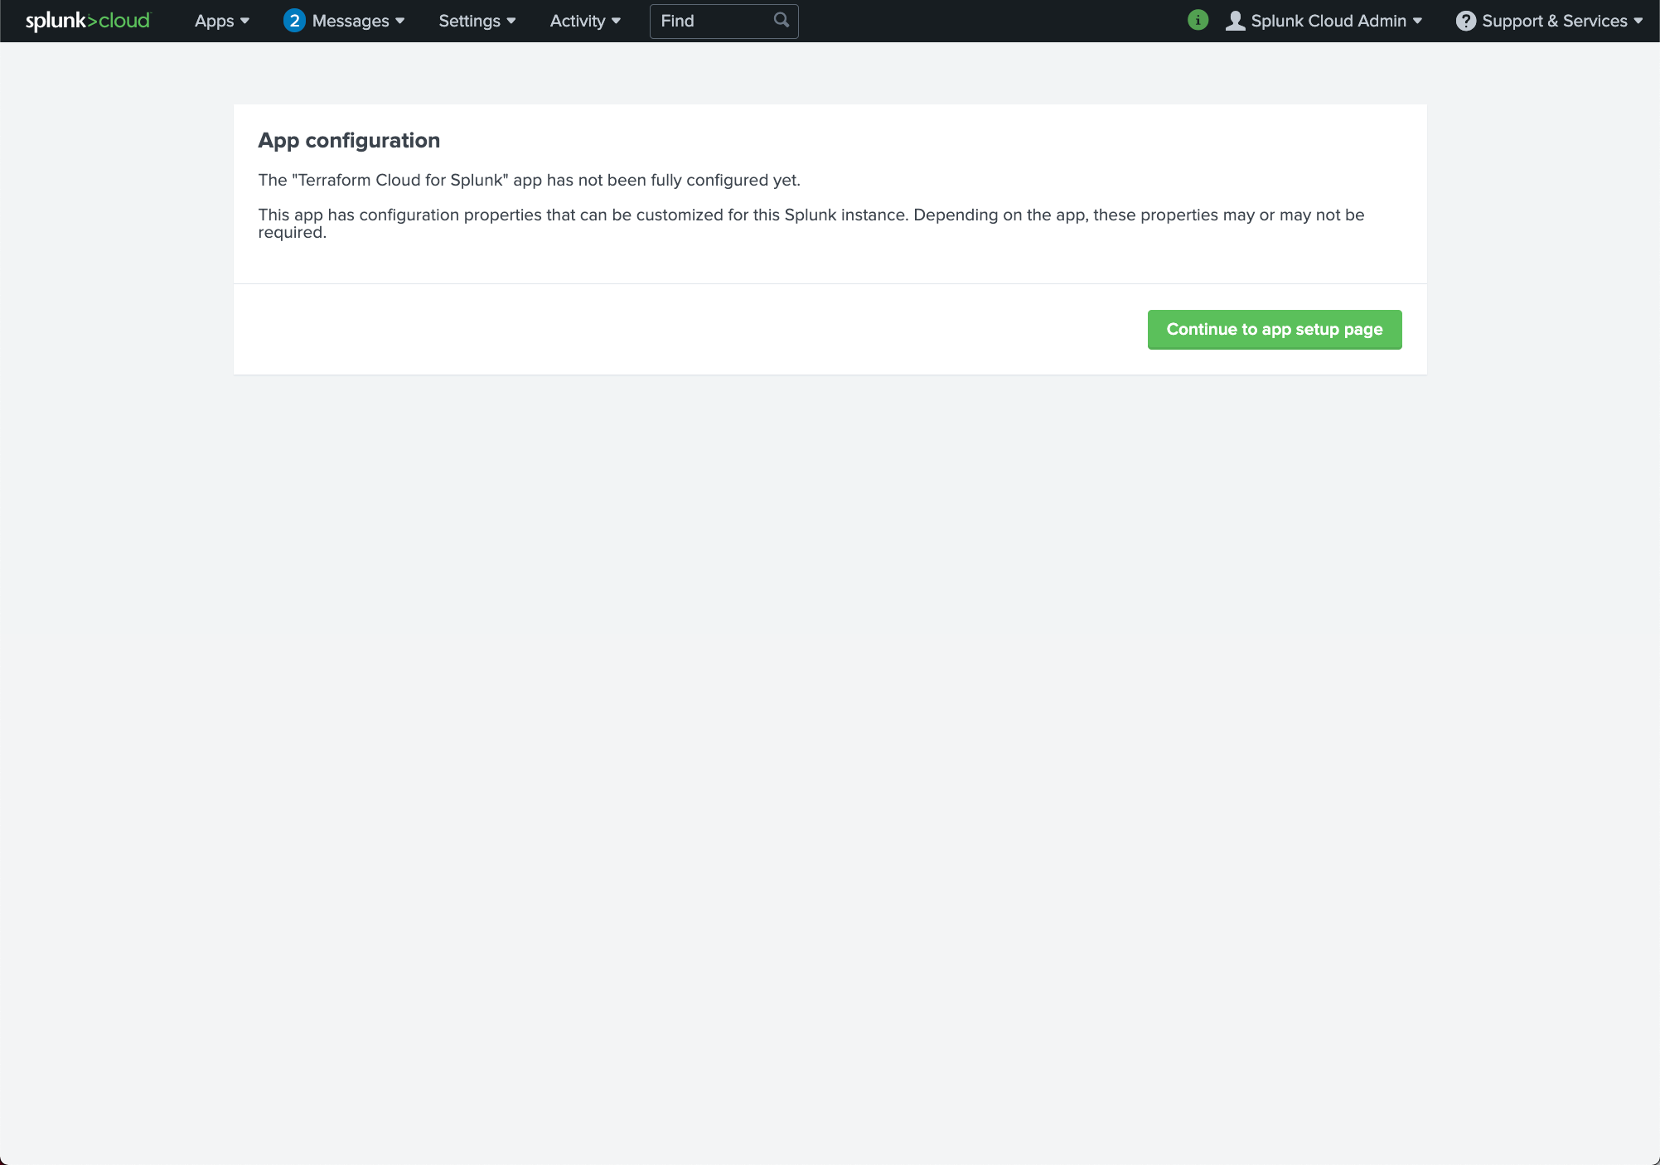1660x1165 pixels.
Task: Click the search magnifier icon in Find box
Action: (x=781, y=20)
